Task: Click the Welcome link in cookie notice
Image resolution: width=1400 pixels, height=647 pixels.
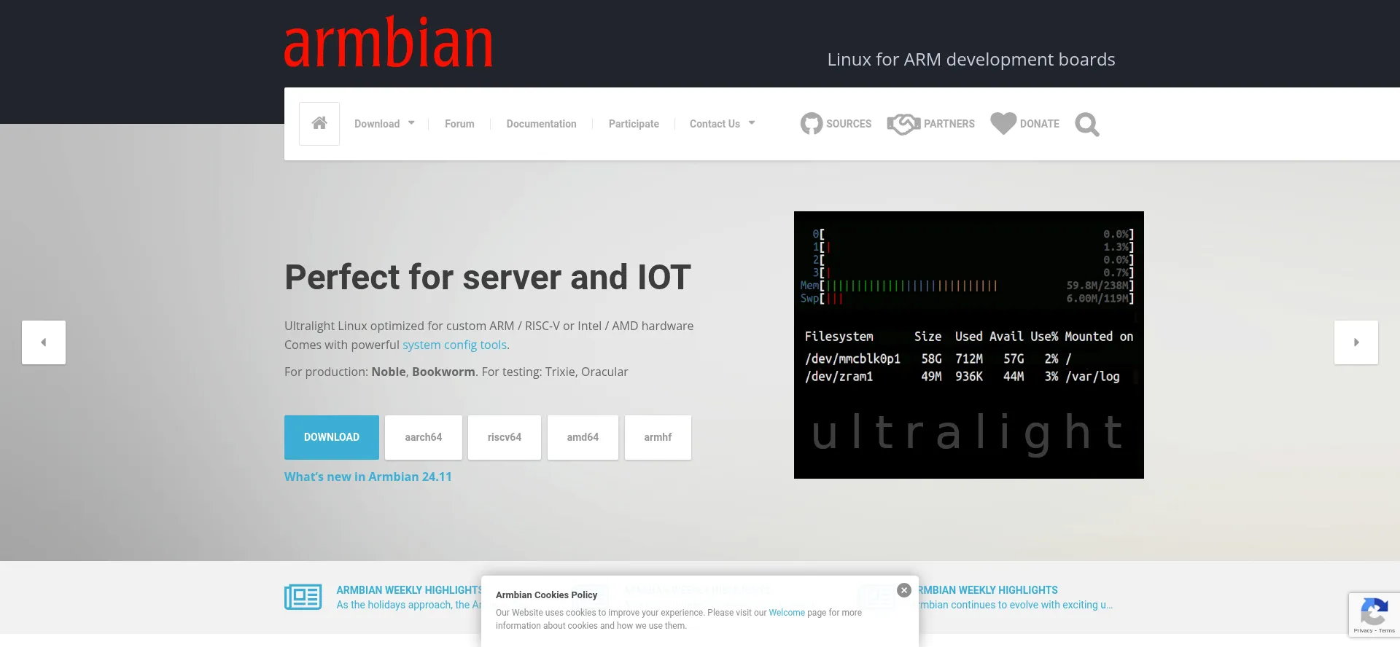Action: click(787, 613)
